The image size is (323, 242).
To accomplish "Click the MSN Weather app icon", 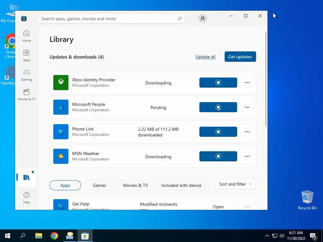I will pyautogui.click(x=61, y=156).
